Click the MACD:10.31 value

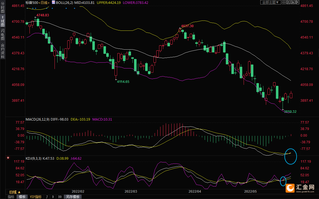pyautogui.click(x=102, y=119)
